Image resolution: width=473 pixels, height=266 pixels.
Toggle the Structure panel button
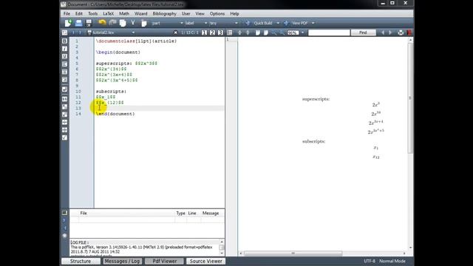(81, 261)
